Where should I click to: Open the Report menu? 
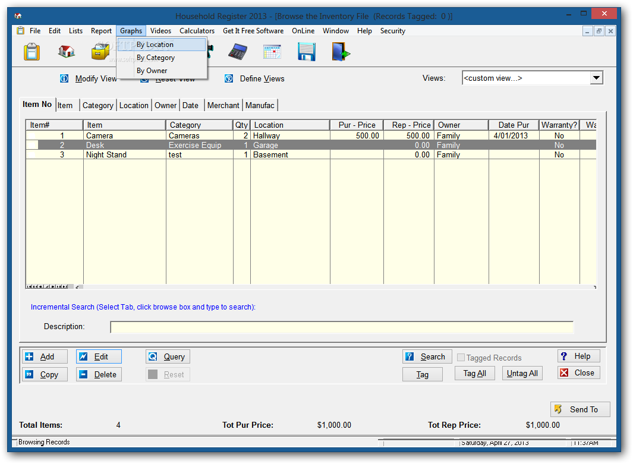[x=101, y=31]
